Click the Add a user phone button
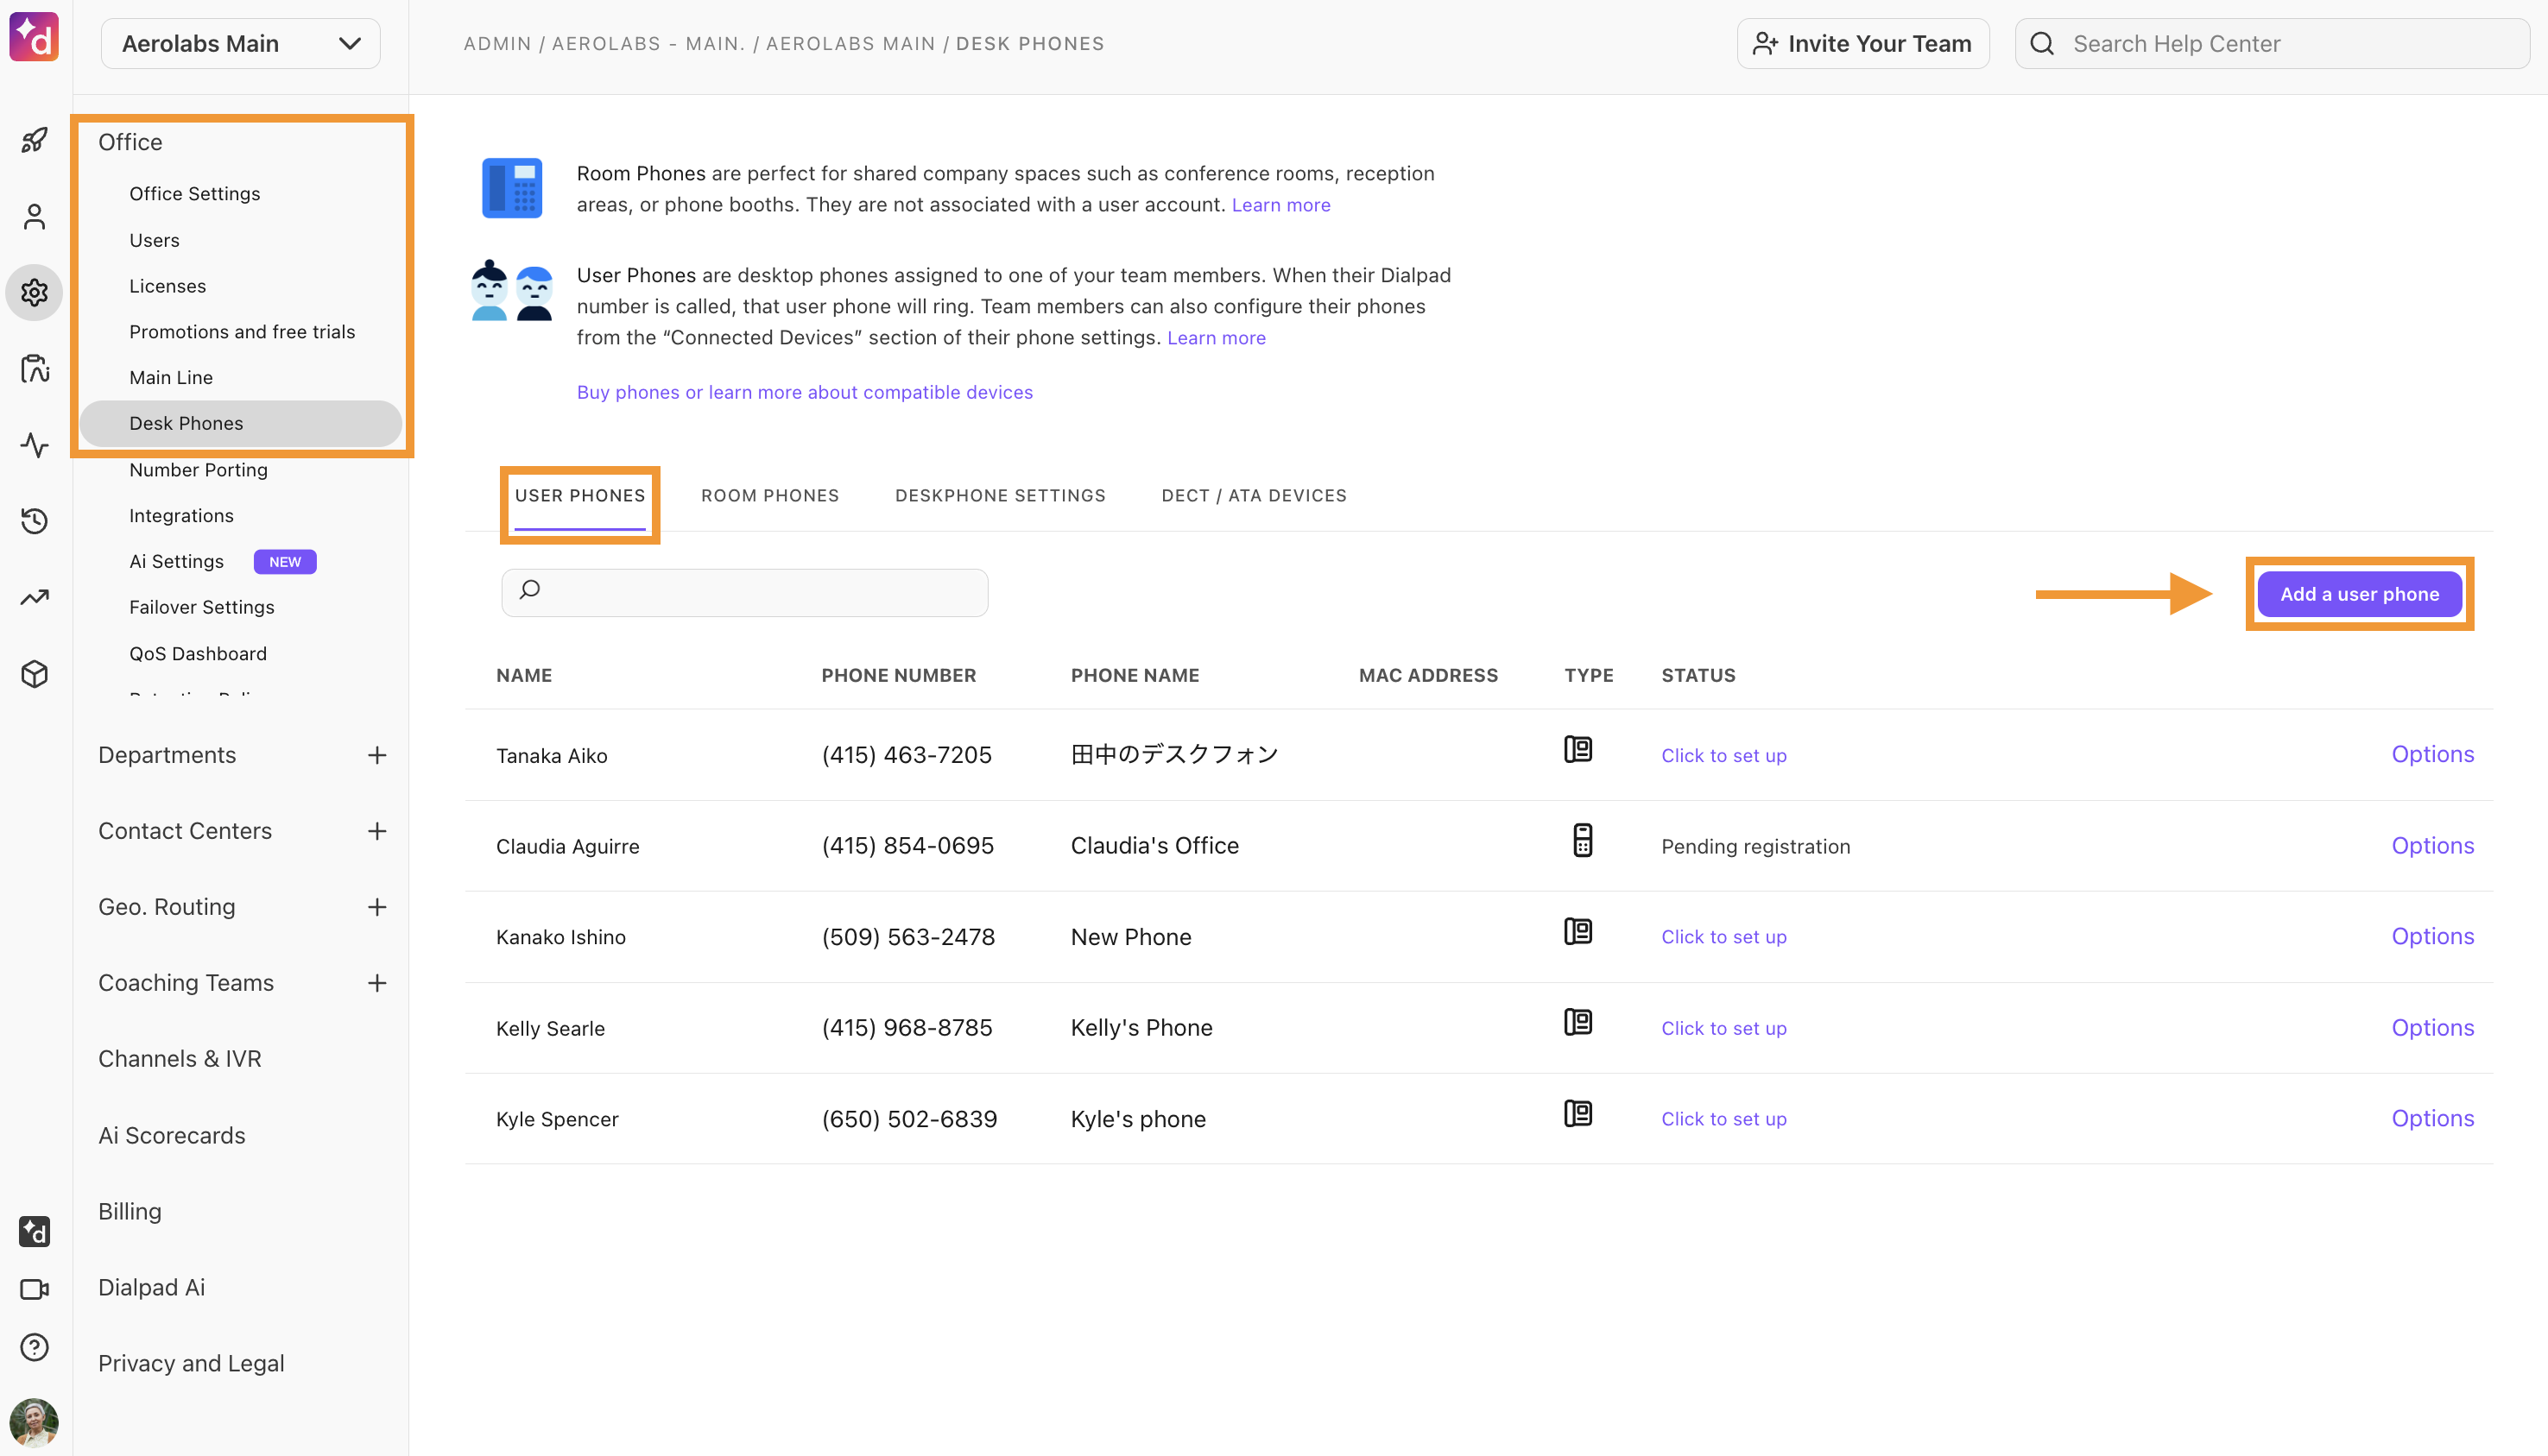Screen dimensions: 2548x1456 (x=2359, y=594)
